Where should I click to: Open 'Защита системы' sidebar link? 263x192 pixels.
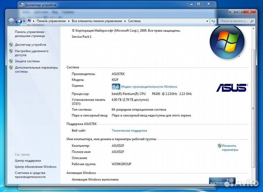pyautogui.click(x=27, y=61)
